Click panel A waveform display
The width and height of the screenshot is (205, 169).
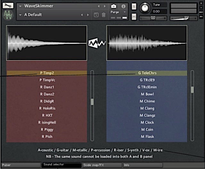(47, 43)
